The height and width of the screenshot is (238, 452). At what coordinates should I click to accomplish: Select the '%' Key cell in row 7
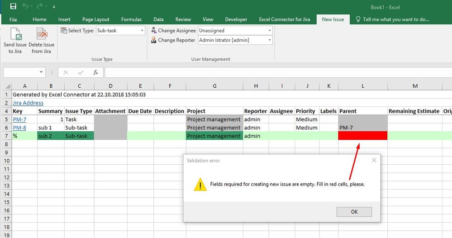click(24, 136)
